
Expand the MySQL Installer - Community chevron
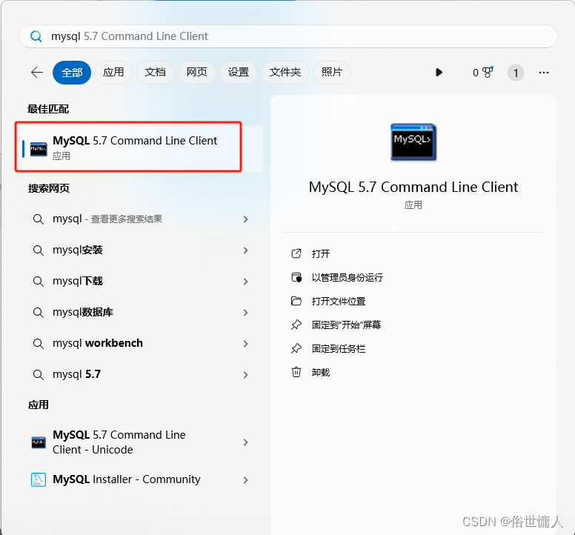click(x=246, y=480)
